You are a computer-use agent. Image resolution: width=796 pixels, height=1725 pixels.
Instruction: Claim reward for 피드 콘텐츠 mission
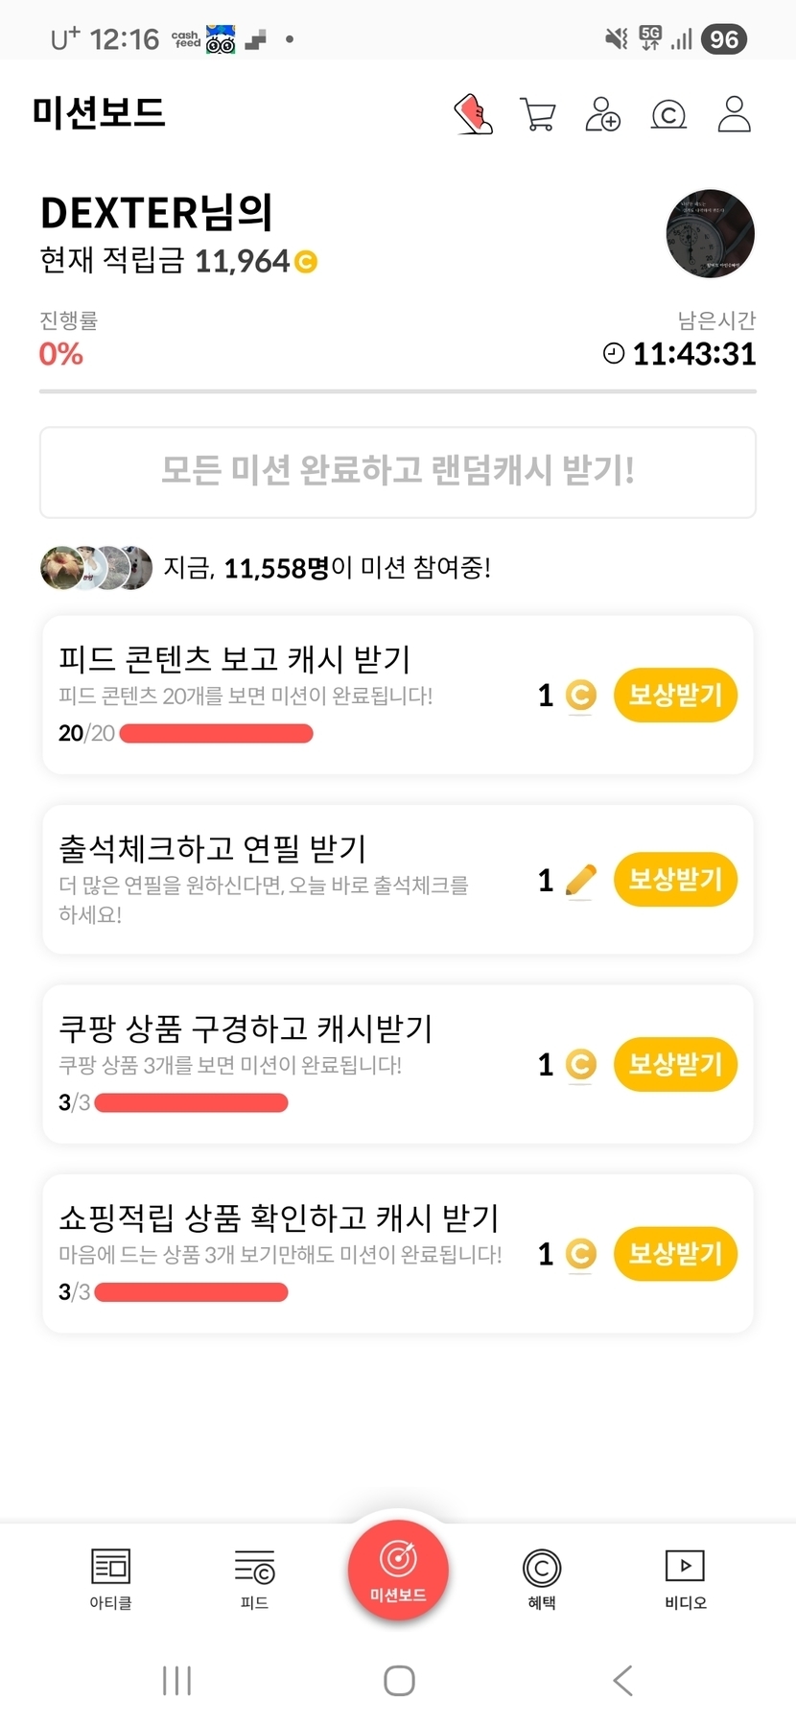pyautogui.click(x=675, y=695)
